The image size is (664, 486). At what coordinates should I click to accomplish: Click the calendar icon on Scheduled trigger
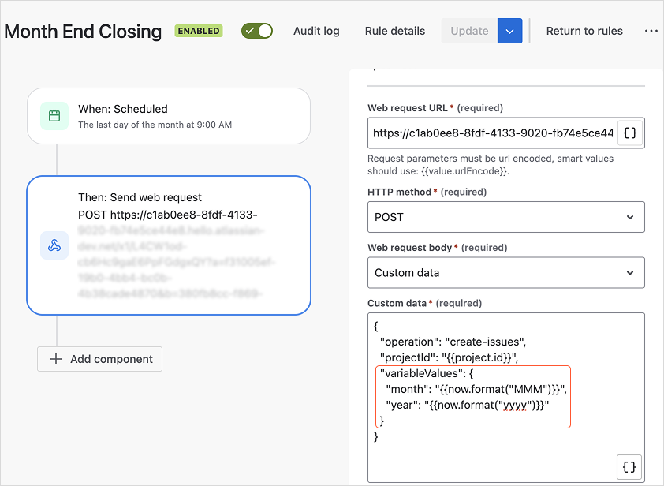click(54, 116)
